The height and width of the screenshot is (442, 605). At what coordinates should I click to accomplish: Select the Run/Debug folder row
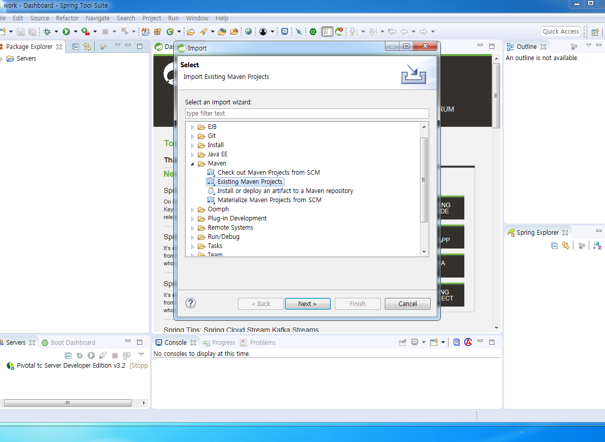(x=218, y=237)
